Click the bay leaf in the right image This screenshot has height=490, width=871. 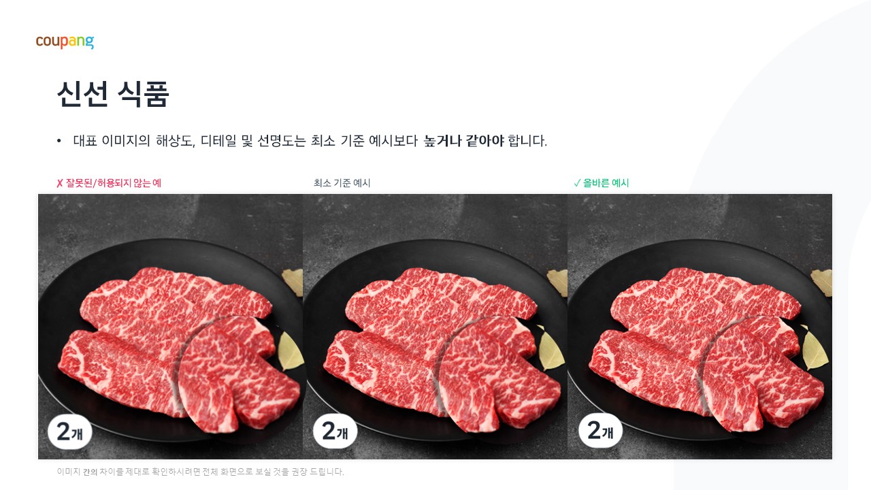[x=815, y=348]
